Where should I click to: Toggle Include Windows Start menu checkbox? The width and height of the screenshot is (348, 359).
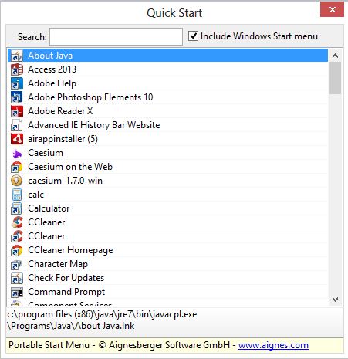coord(193,36)
